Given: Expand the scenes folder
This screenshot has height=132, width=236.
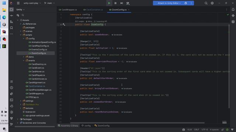Looking at the screenshot, I should pos(21,31).
